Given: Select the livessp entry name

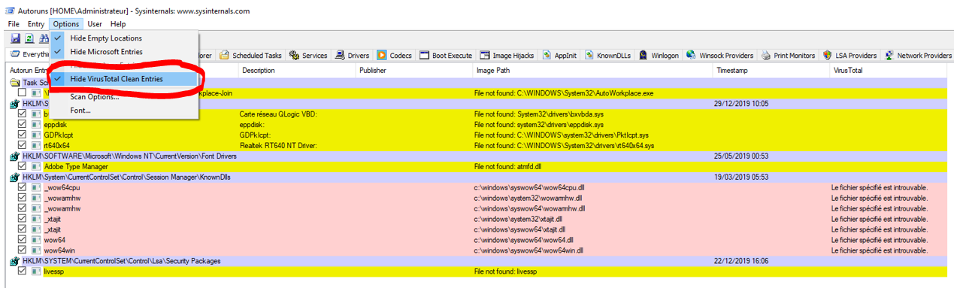Looking at the screenshot, I should (54, 271).
